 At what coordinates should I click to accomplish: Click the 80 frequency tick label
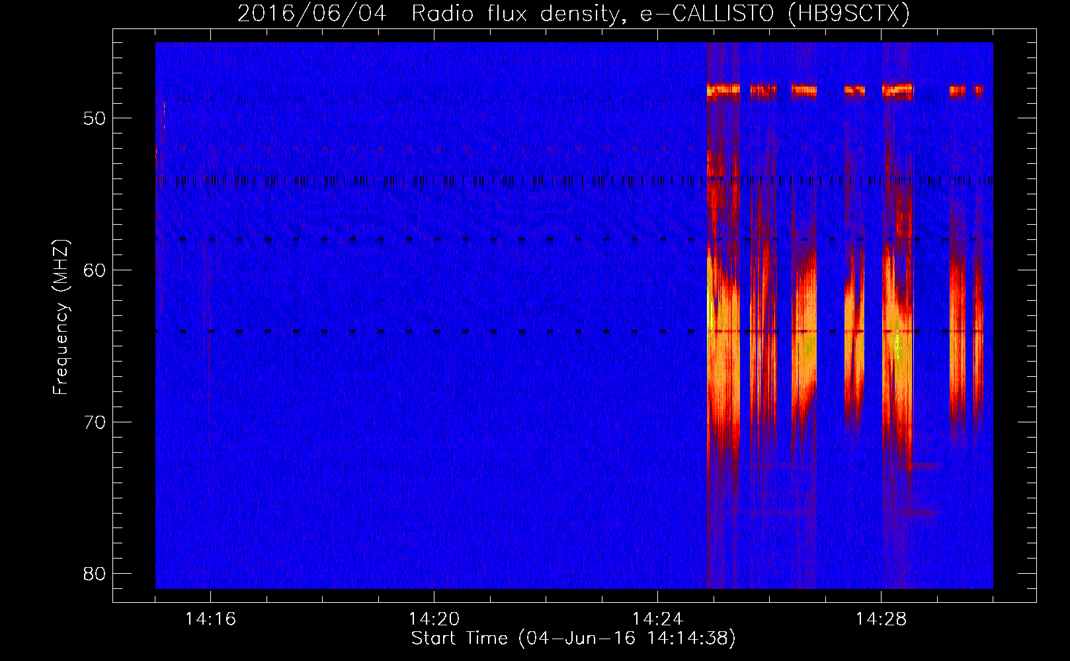pyautogui.click(x=95, y=574)
